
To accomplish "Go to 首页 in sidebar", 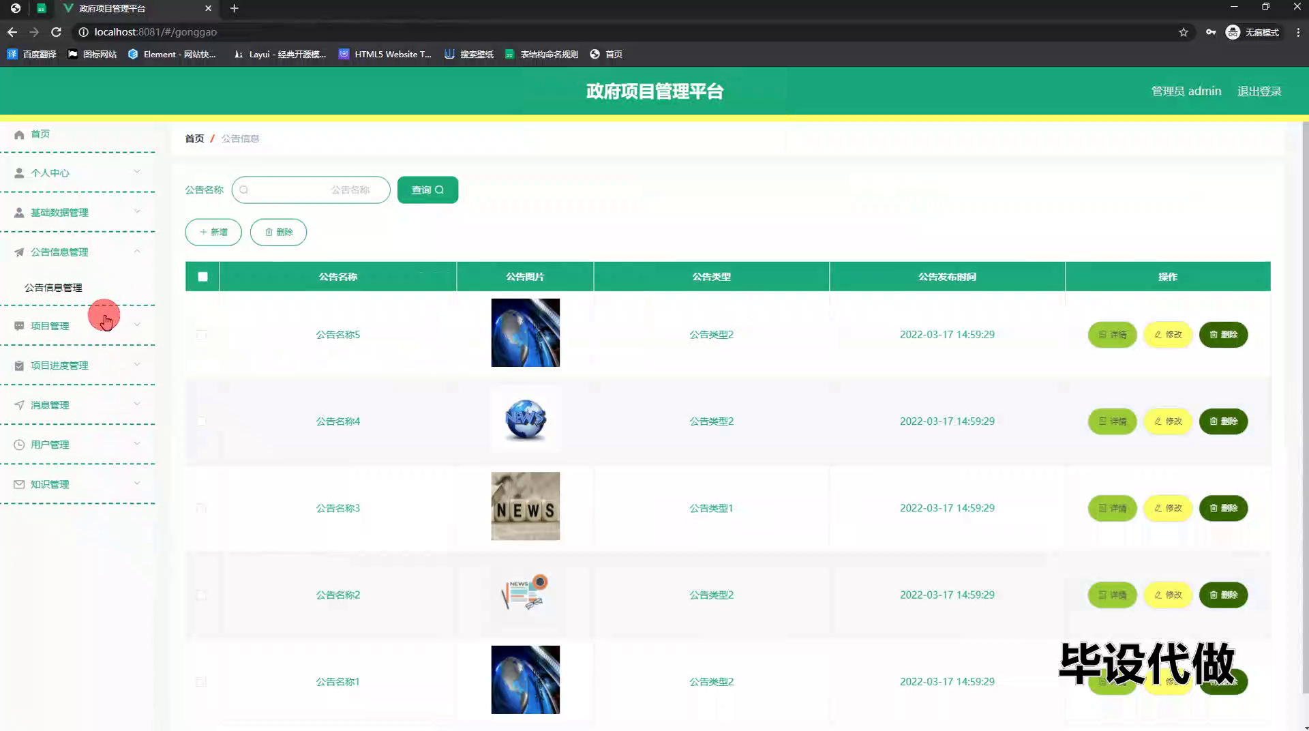I will (40, 134).
